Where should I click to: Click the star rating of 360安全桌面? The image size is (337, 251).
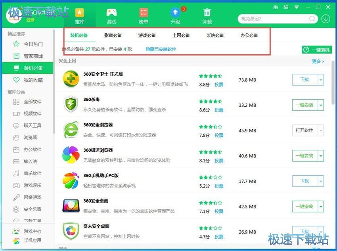click(211, 203)
